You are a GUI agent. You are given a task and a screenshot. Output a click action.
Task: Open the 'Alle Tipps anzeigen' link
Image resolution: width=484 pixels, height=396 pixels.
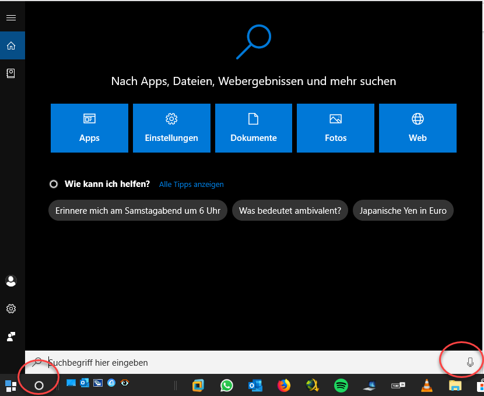pyautogui.click(x=191, y=184)
